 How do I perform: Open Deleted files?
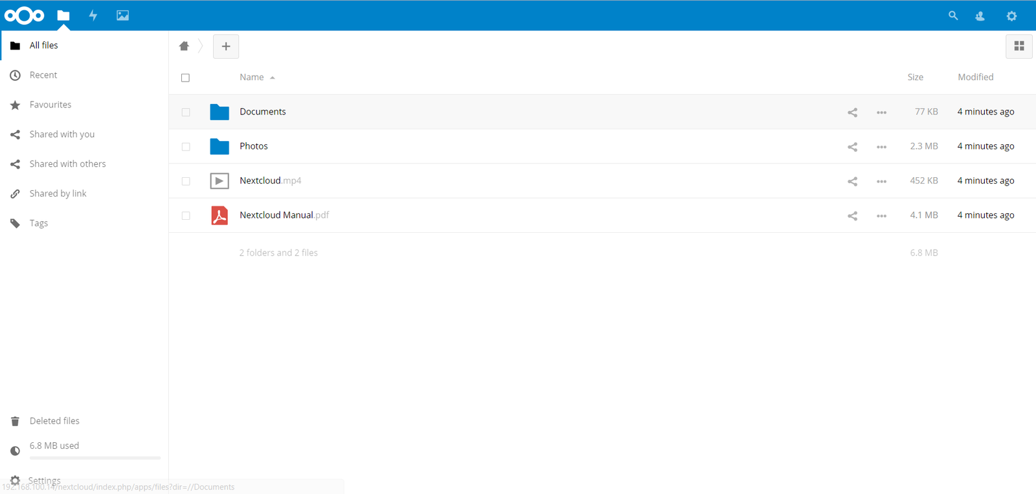(84, 421)
